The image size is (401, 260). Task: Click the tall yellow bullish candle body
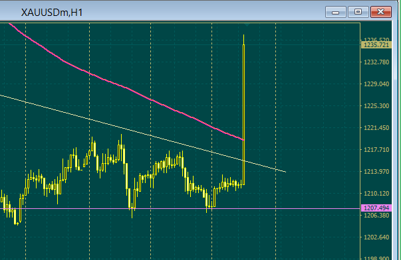point(243,115)
